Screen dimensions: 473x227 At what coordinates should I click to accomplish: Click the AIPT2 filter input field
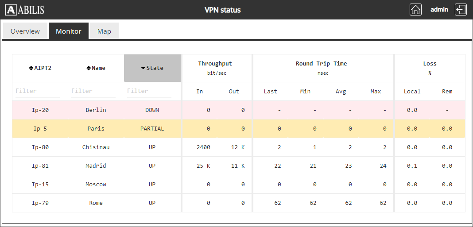tap(37, 91)
